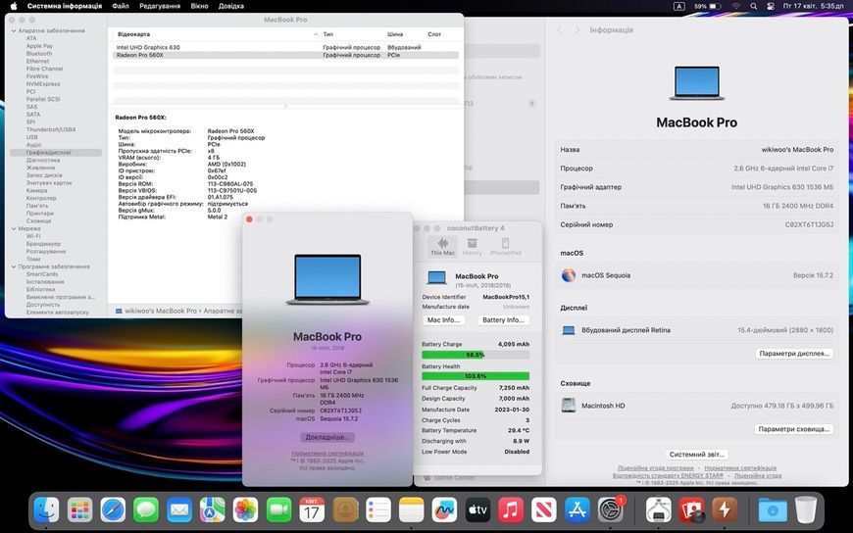Toggle sort arrow on Відеокарта column

(x=316, y=34)
